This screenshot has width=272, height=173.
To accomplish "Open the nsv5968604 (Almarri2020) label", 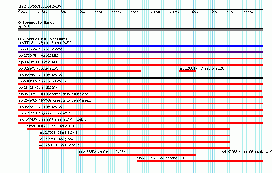I will click(x=40, y=49).
